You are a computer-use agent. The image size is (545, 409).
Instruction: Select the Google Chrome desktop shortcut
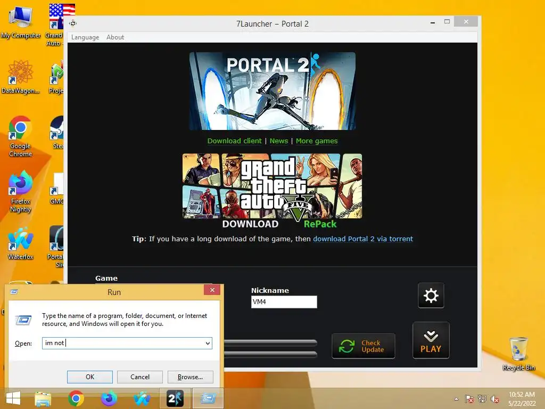point(21,136)
